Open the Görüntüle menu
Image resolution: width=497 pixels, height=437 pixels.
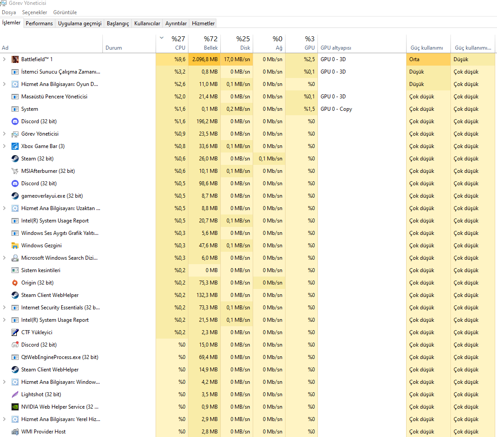tap(64, 12)
